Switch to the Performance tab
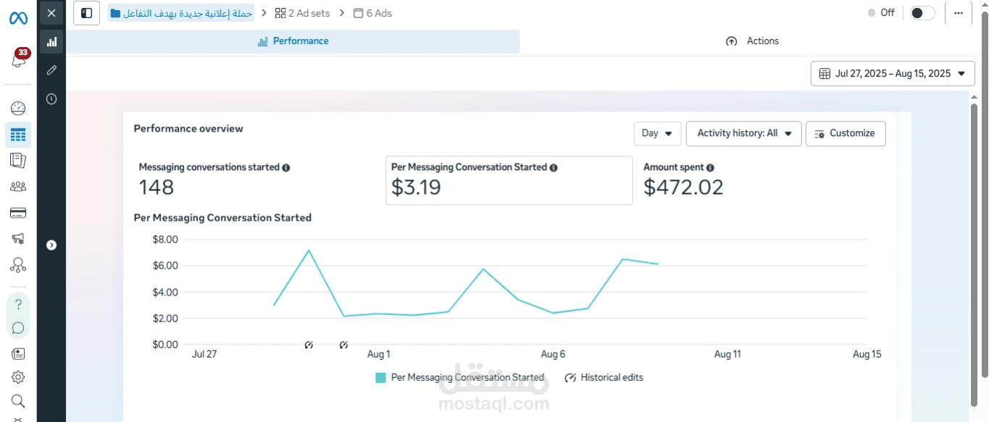The height and width of the screenshot is (422, 989). tap(293, 41)
